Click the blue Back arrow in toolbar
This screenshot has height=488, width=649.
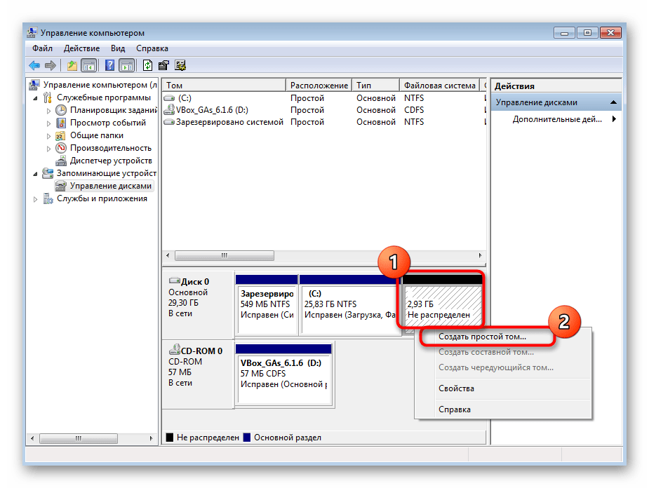pos(34,65)
